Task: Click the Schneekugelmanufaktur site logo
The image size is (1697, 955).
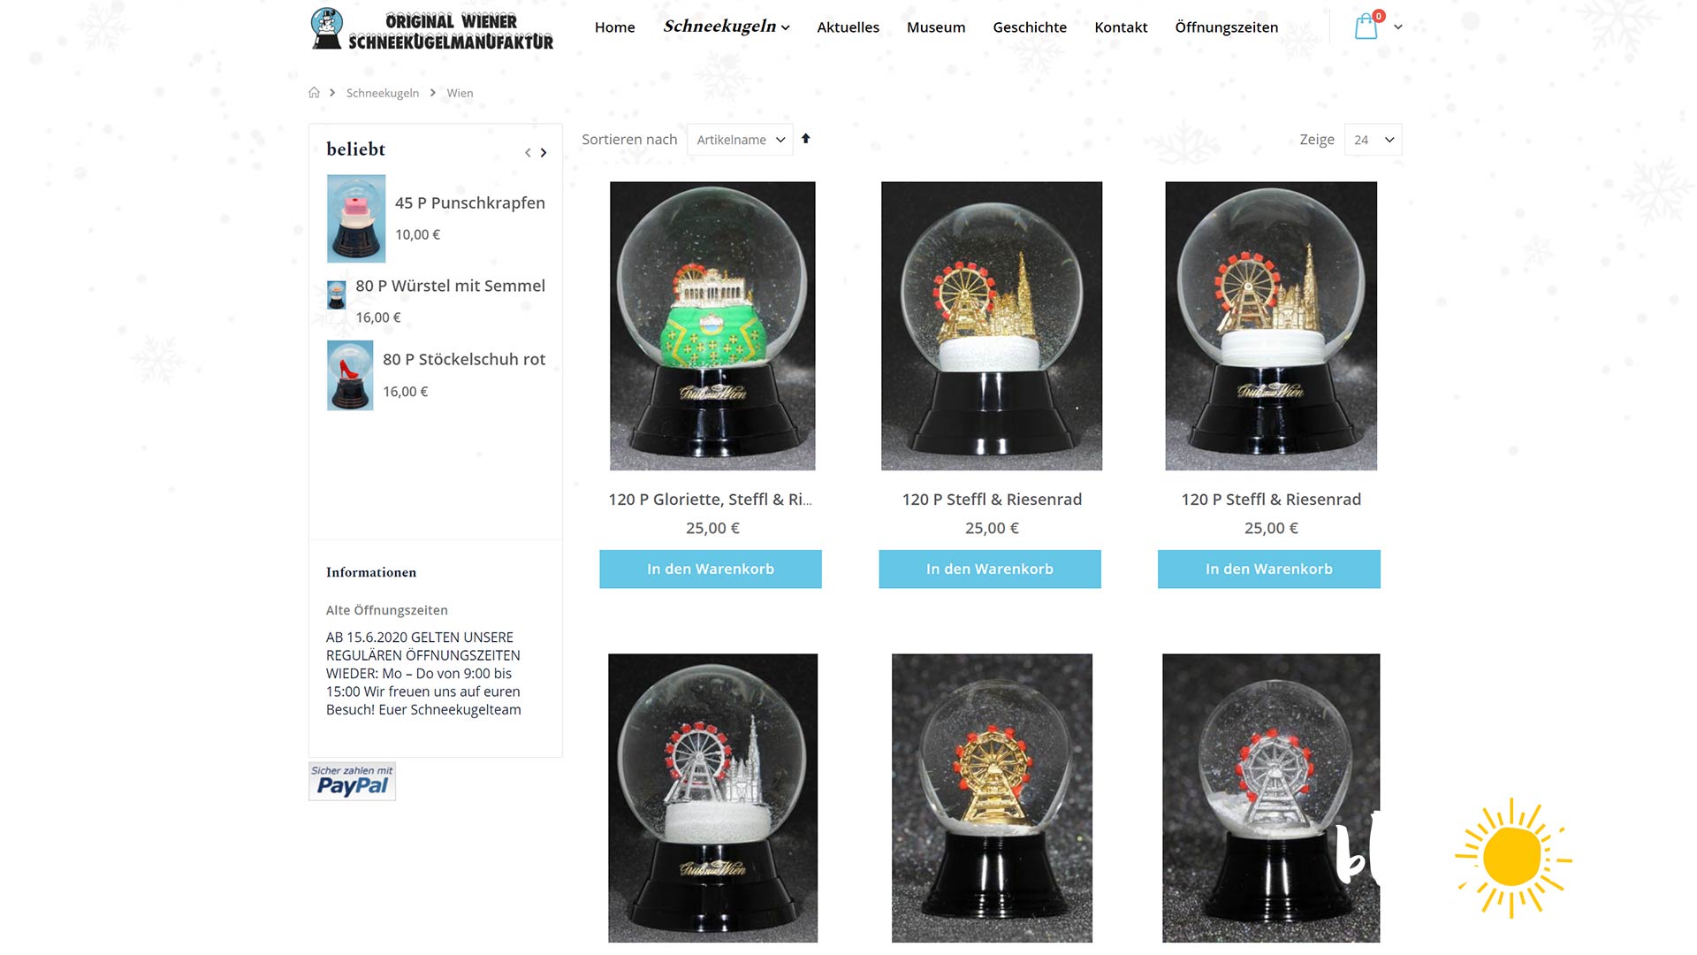Action: (432, 28)
